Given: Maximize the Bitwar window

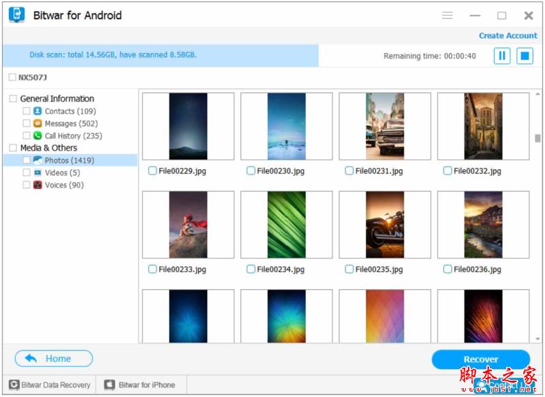Looking at the screenshot, I should pos(501,15).
